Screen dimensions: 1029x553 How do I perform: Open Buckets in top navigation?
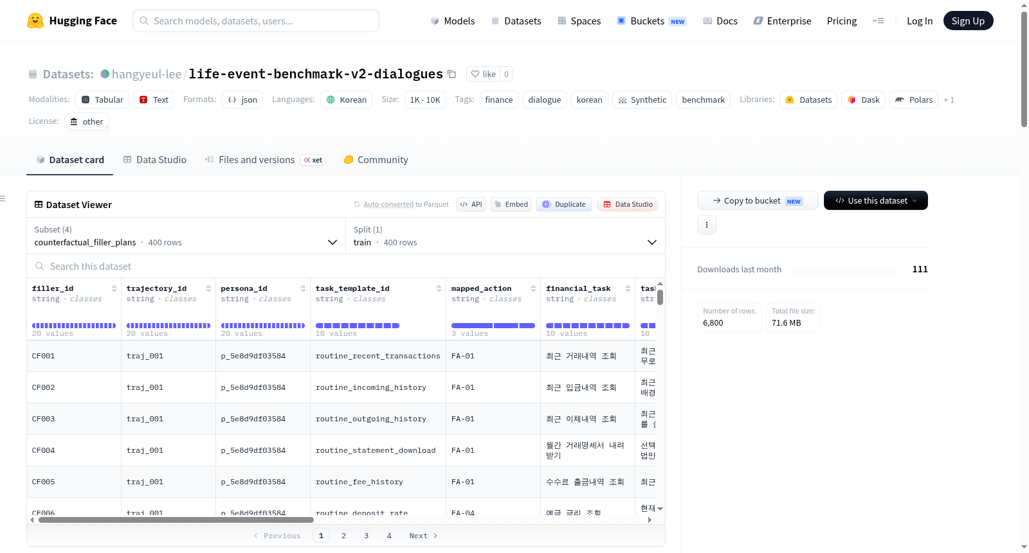651,21
